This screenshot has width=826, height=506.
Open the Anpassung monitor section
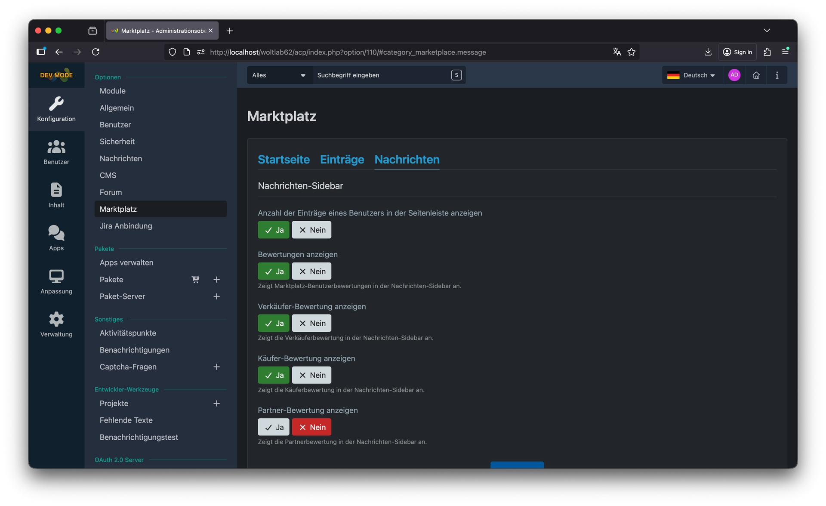56,281
